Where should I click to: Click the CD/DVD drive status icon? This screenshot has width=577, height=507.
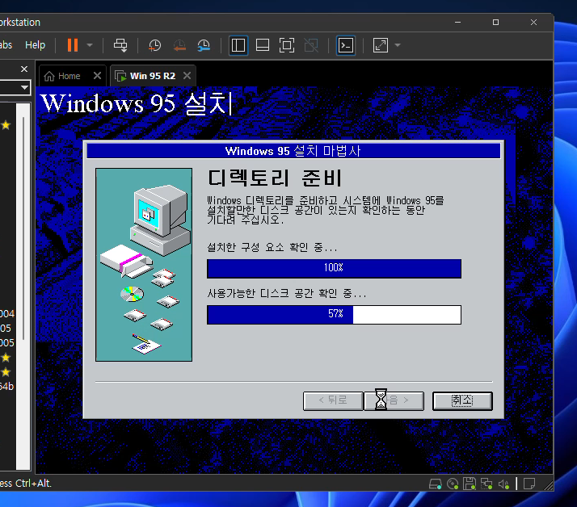(453, 484)
